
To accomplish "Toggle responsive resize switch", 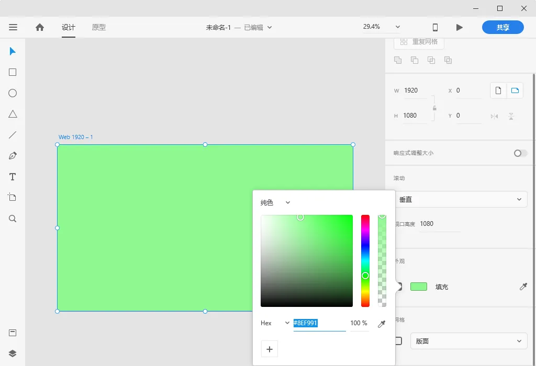I will pyautogui.click(x=521, y=153).
